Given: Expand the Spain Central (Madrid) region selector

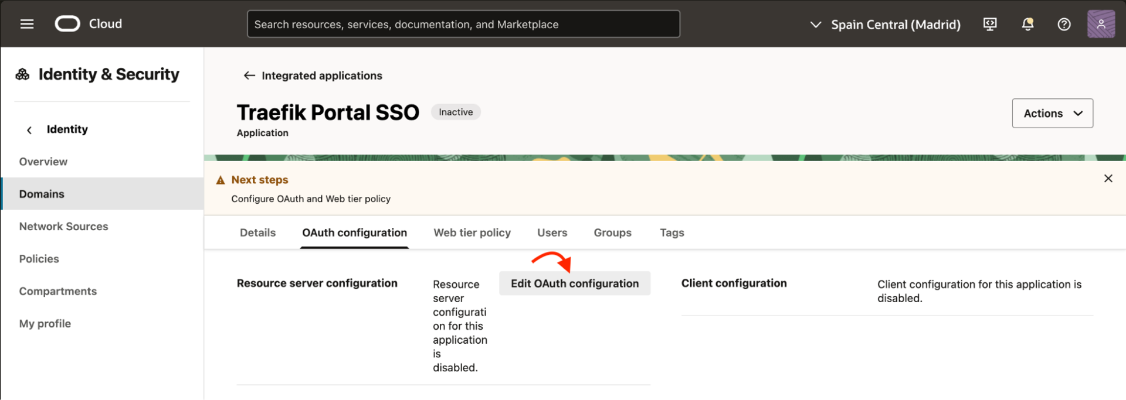Looking at the screenshot, I should (x=886, y=25).
